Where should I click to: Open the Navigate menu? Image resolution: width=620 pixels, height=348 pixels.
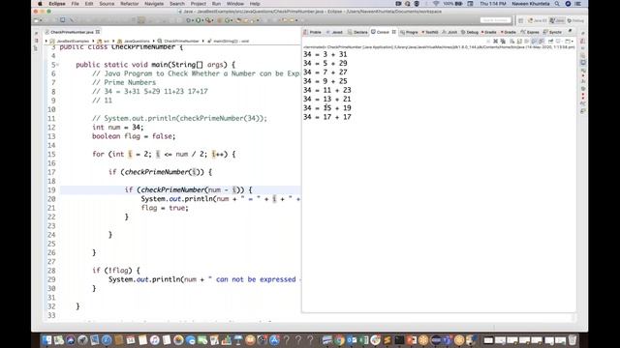click(x=154, y=4)
